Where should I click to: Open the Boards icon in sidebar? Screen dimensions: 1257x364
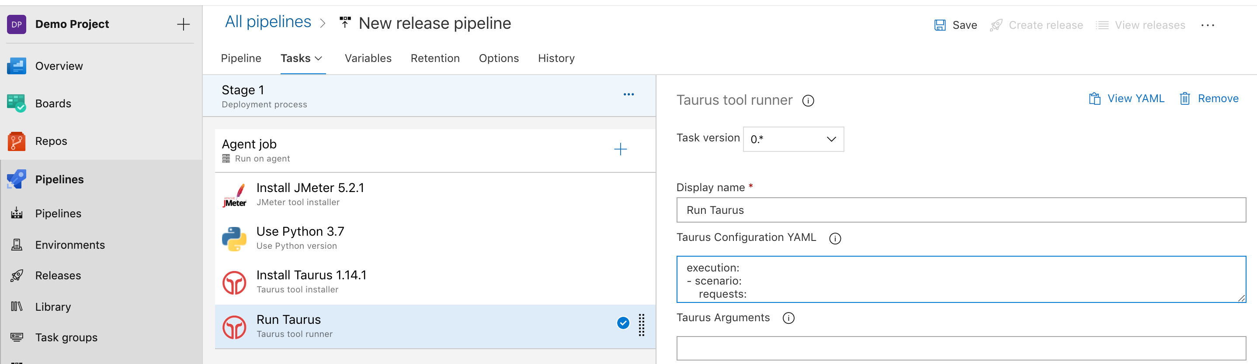tap(17, 103)
